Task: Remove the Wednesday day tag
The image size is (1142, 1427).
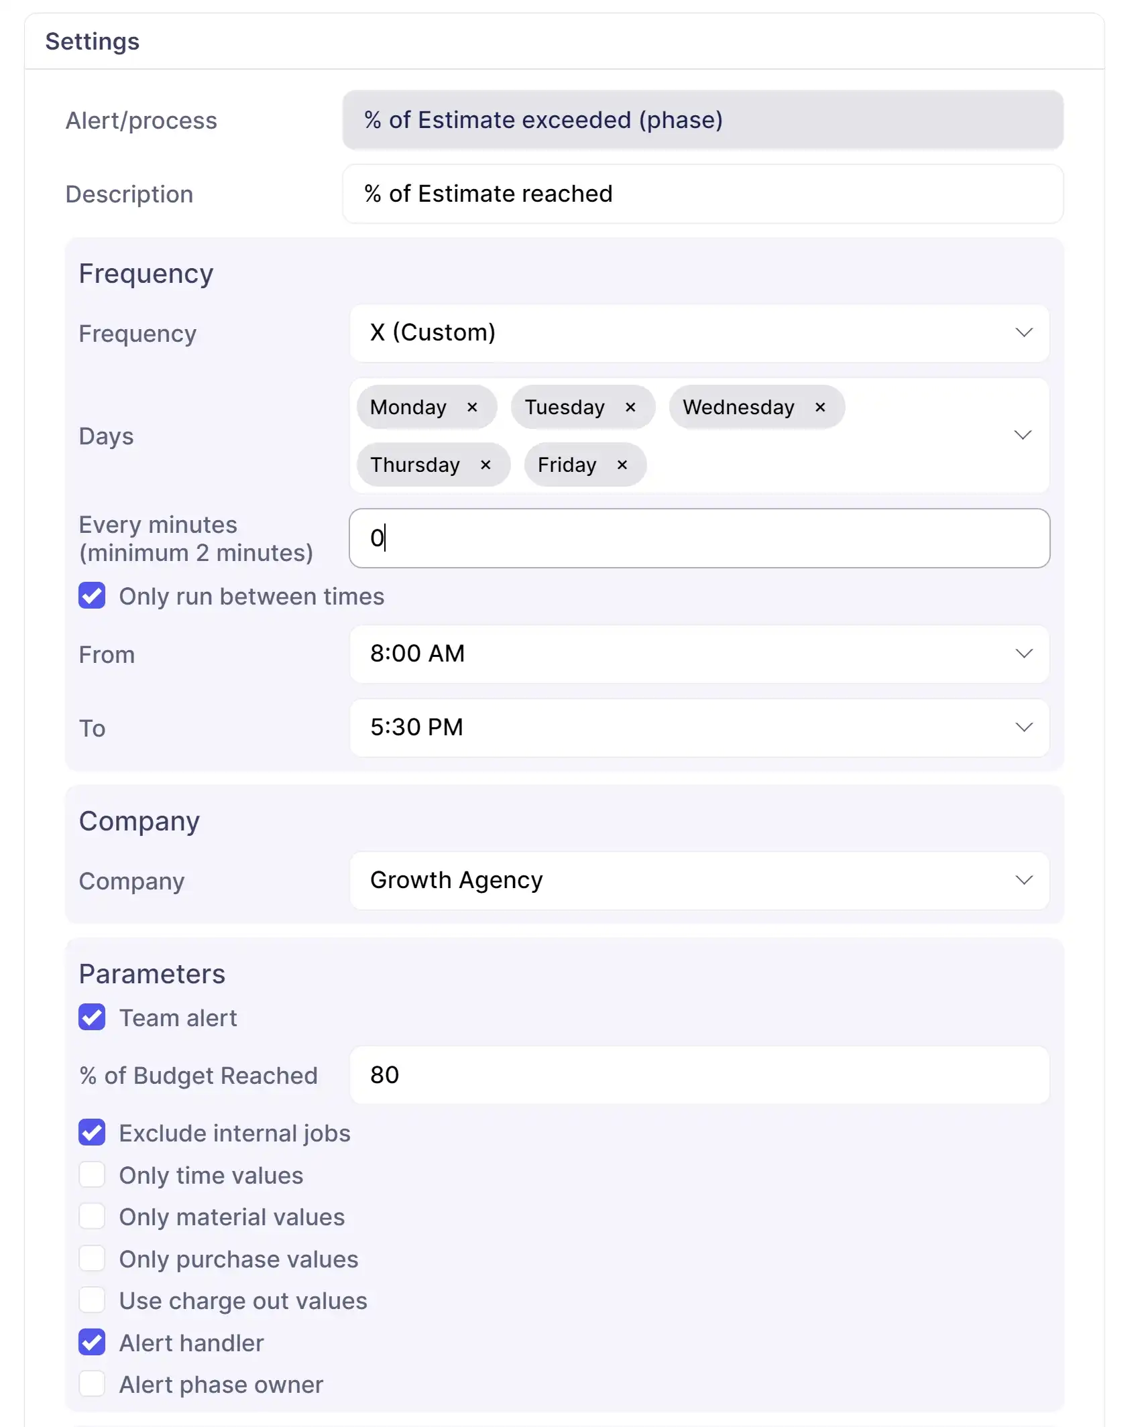Action: 820,408
